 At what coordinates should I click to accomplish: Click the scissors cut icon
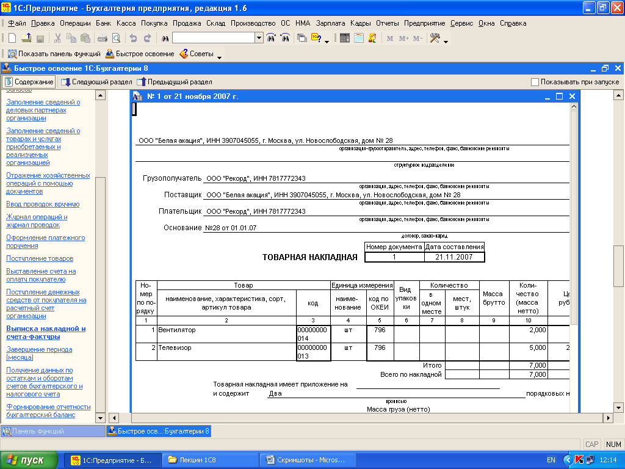[57, 38]
